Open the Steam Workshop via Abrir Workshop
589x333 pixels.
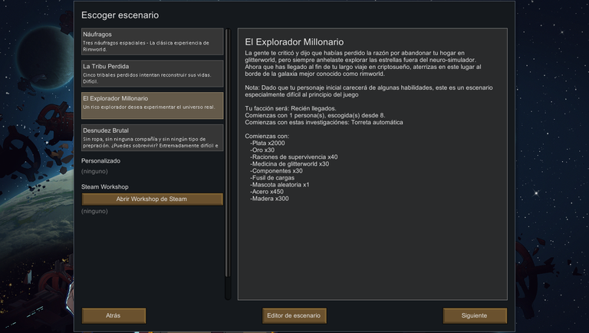tap(152, 199)
